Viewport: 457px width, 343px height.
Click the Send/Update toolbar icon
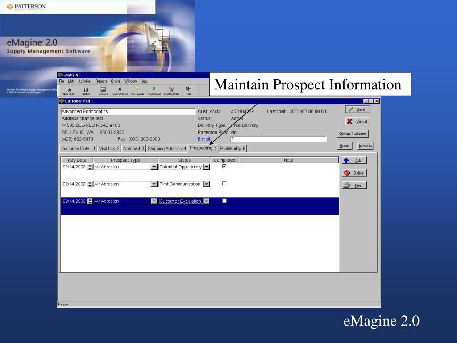[171, 91]
